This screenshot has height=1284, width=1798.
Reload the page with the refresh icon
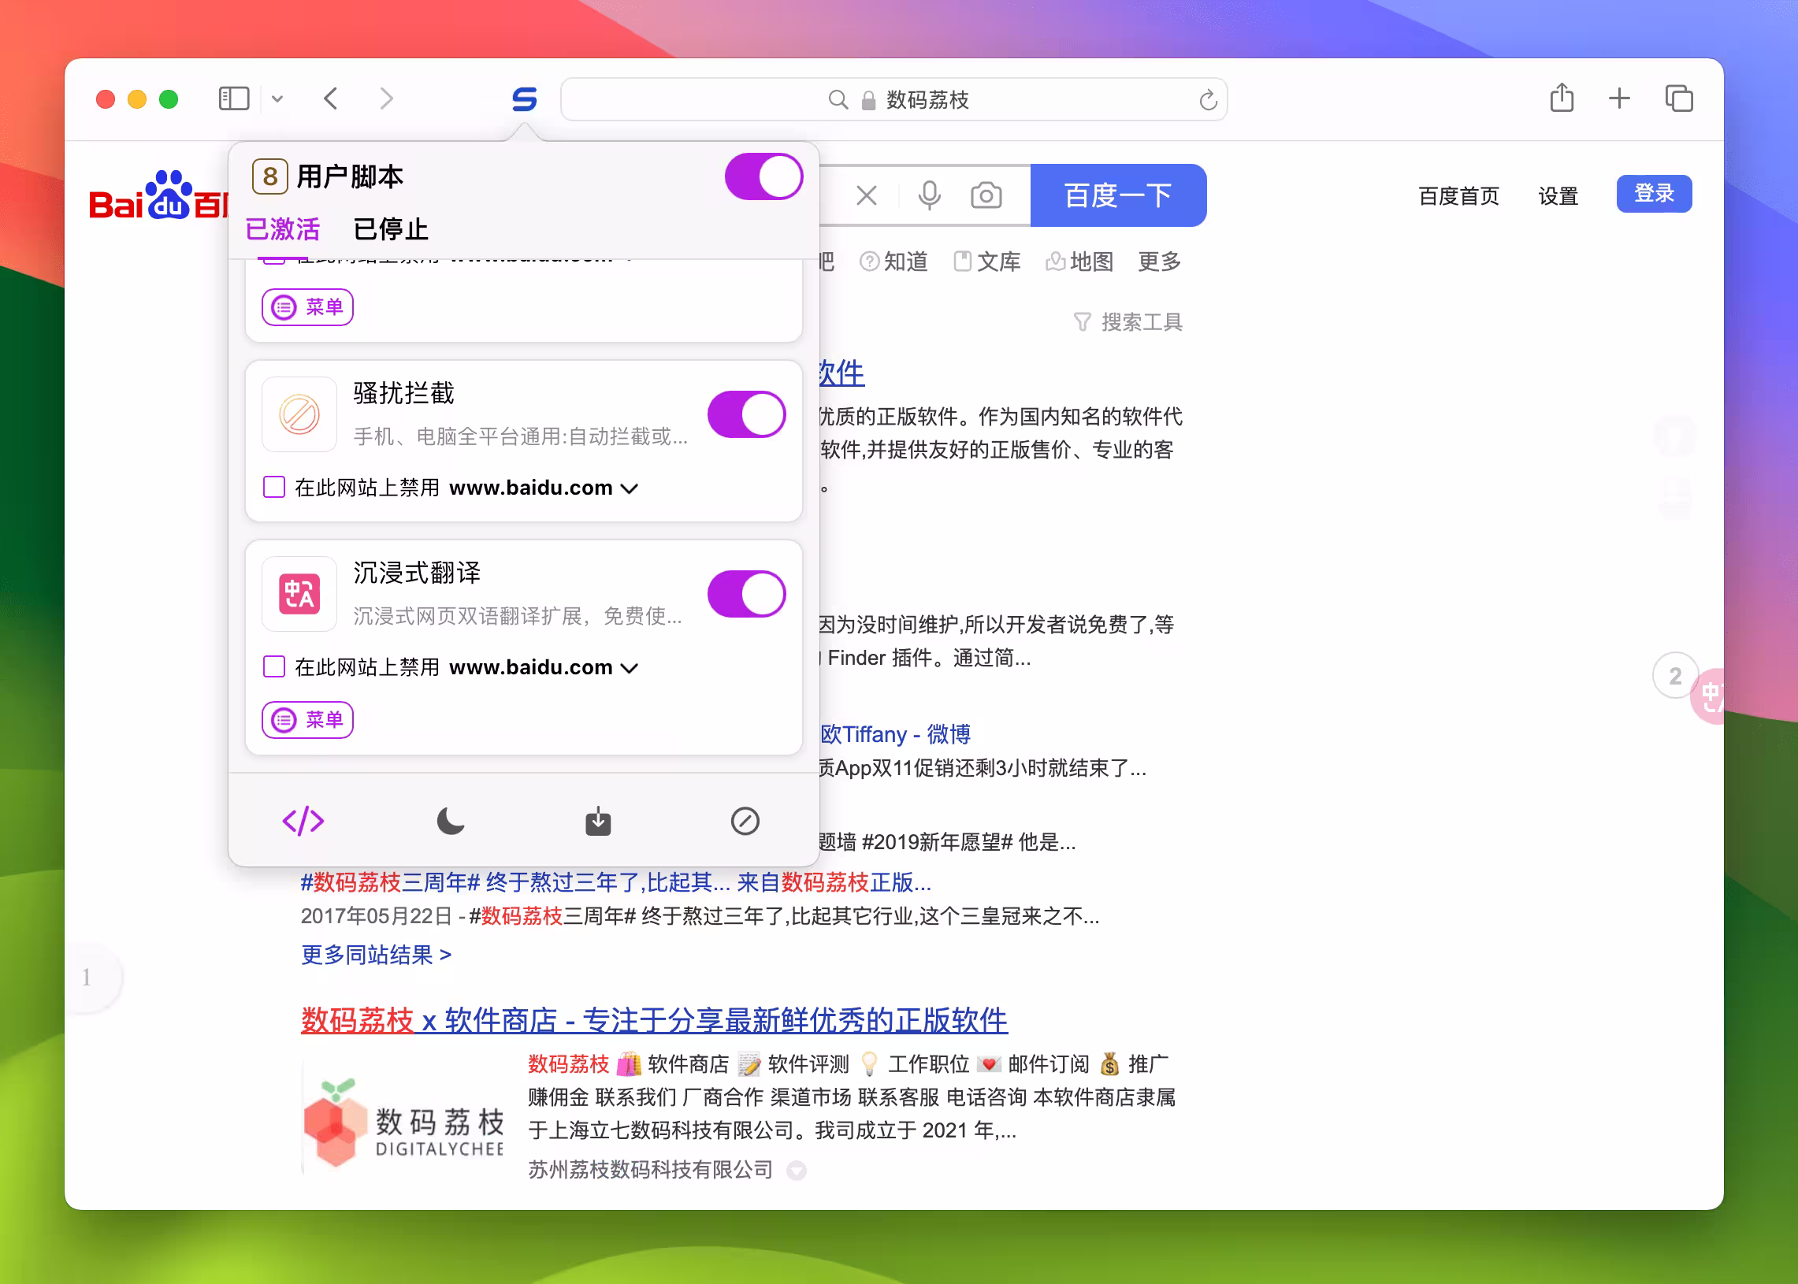click(1207, 99)
